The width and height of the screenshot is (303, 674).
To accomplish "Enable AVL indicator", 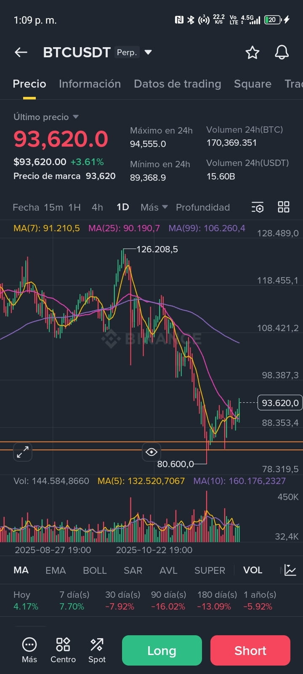I will [x=168, y=570].
